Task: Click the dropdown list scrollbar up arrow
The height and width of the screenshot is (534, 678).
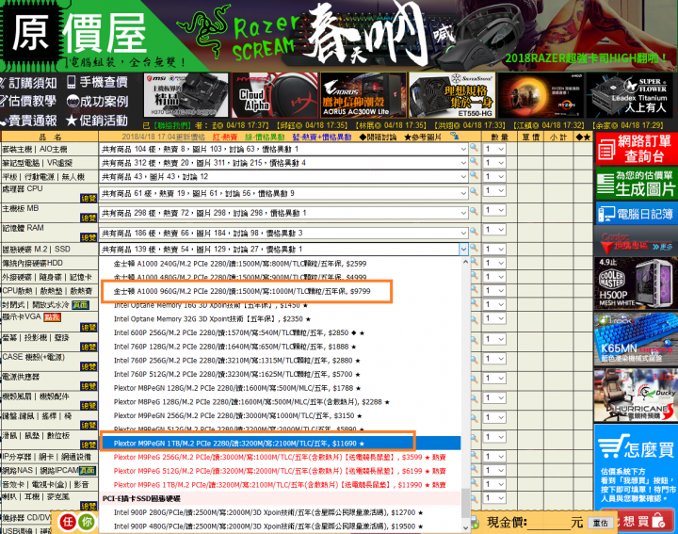Action: point(465,262)
